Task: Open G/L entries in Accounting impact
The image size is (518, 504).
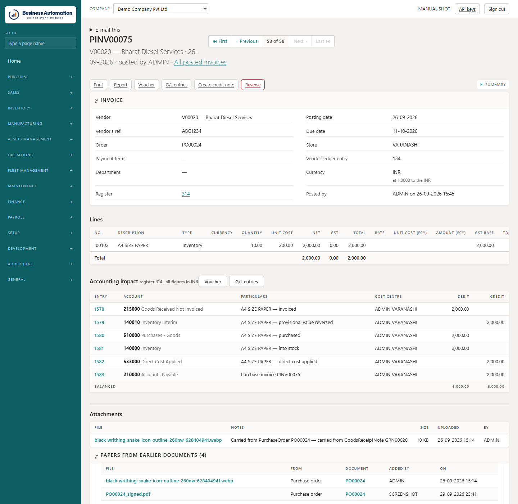Action: [x=246, y=282]
